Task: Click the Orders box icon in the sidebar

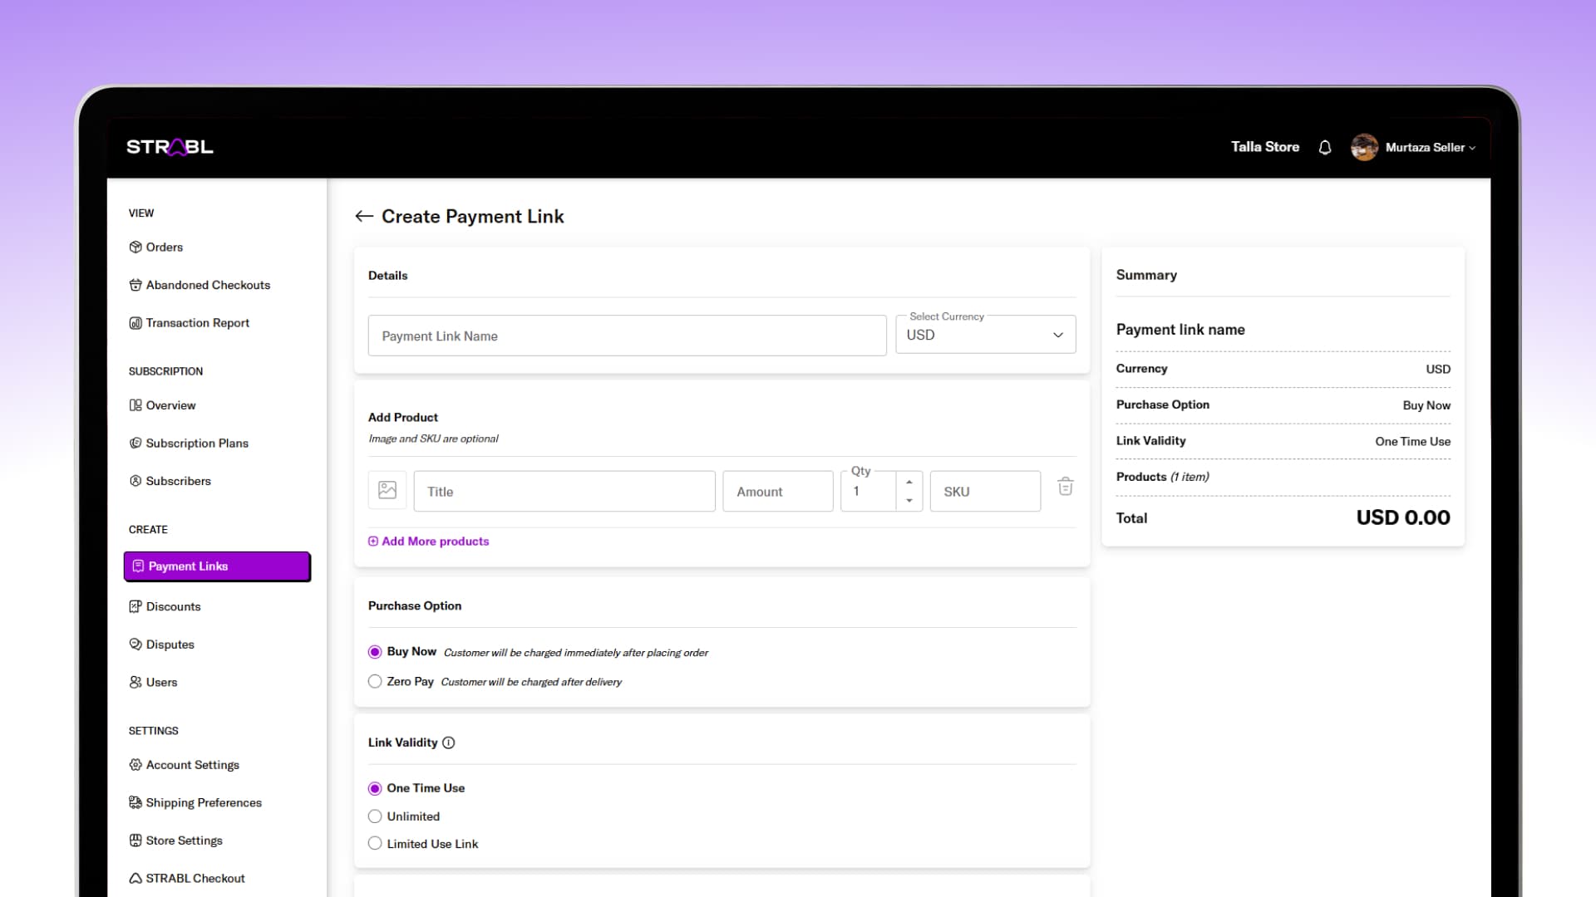Action: [135, 247]
